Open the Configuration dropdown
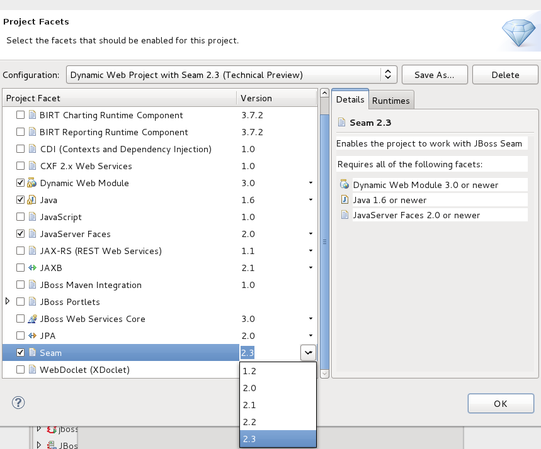Viewport: 541px width, 449px height. tap(389, 74)
